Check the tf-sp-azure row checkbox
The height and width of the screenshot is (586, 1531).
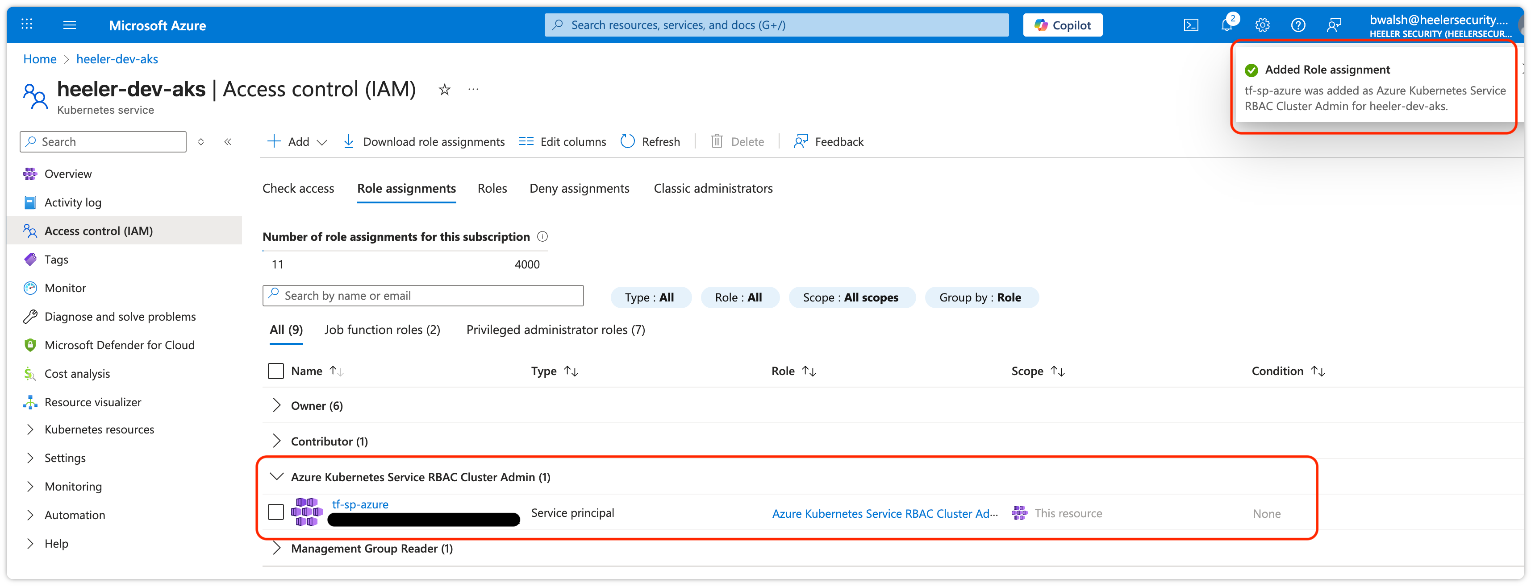click(276, 512)
